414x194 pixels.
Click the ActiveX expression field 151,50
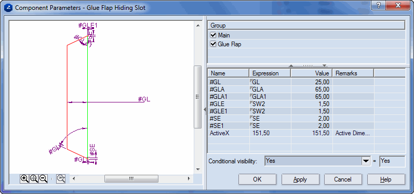pyautogui.click(x=270, y=133)
